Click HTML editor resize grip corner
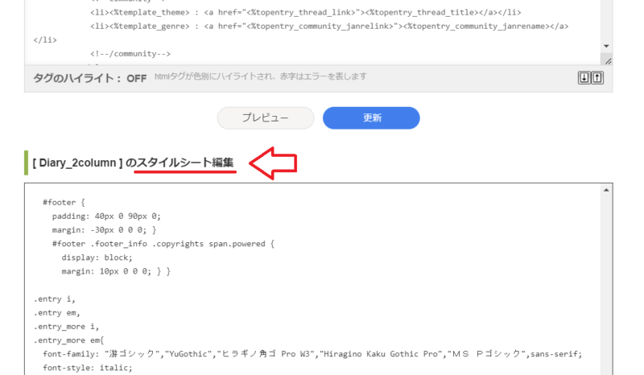The width and height of the screenshot is (644, 375). (x=608, y=61)
